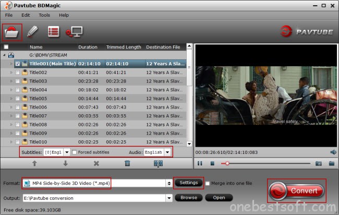The image size is (339, 215).
Task: Move selected title up with arrow icon
Action: pyautogui.click(x=34, y=163)
